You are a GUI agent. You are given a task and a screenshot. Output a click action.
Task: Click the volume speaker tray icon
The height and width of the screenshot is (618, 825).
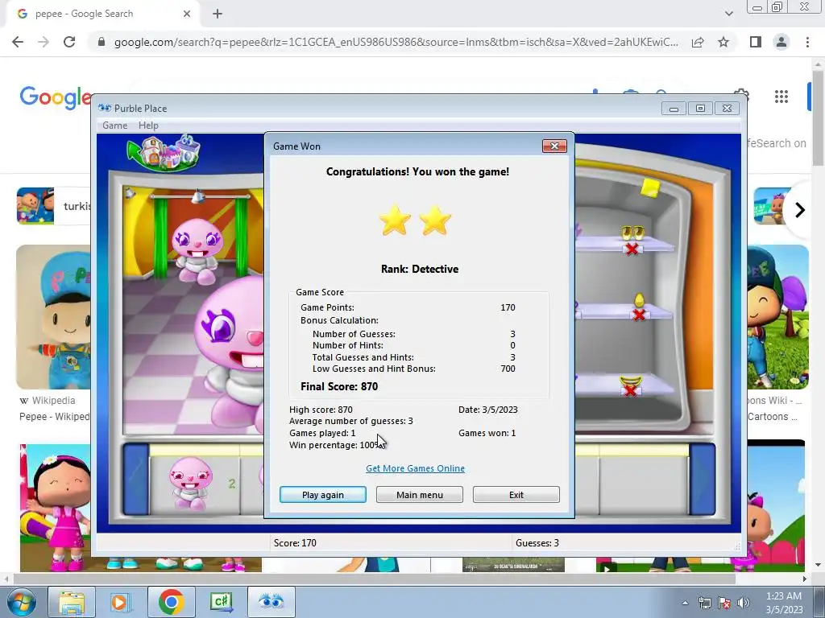pyautogui.click(x=743, y=603)
